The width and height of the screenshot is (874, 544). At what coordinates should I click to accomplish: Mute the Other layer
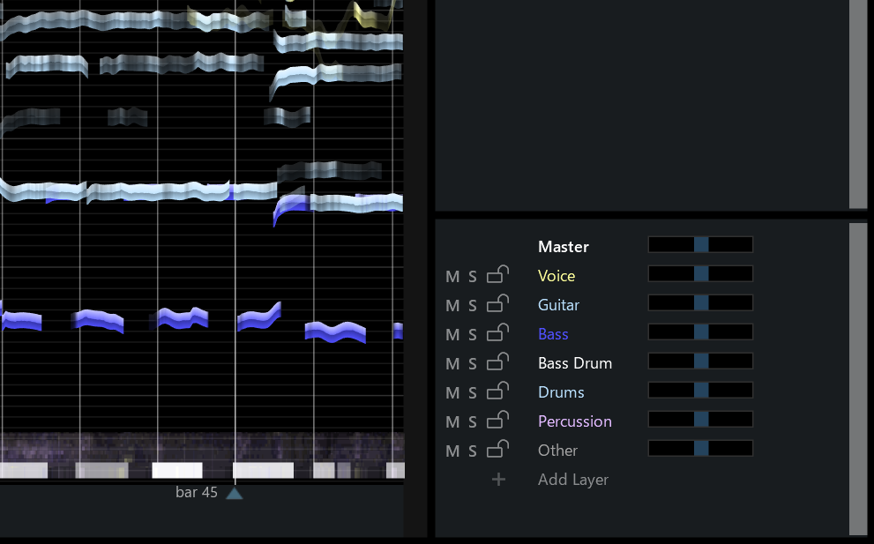point(452,451)
